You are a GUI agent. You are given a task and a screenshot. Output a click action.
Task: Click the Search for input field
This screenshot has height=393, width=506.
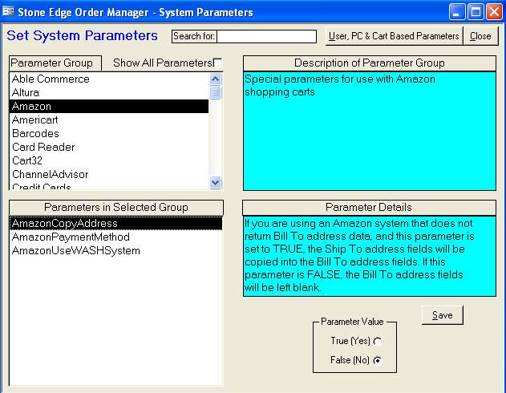click(x=266, y=36)
